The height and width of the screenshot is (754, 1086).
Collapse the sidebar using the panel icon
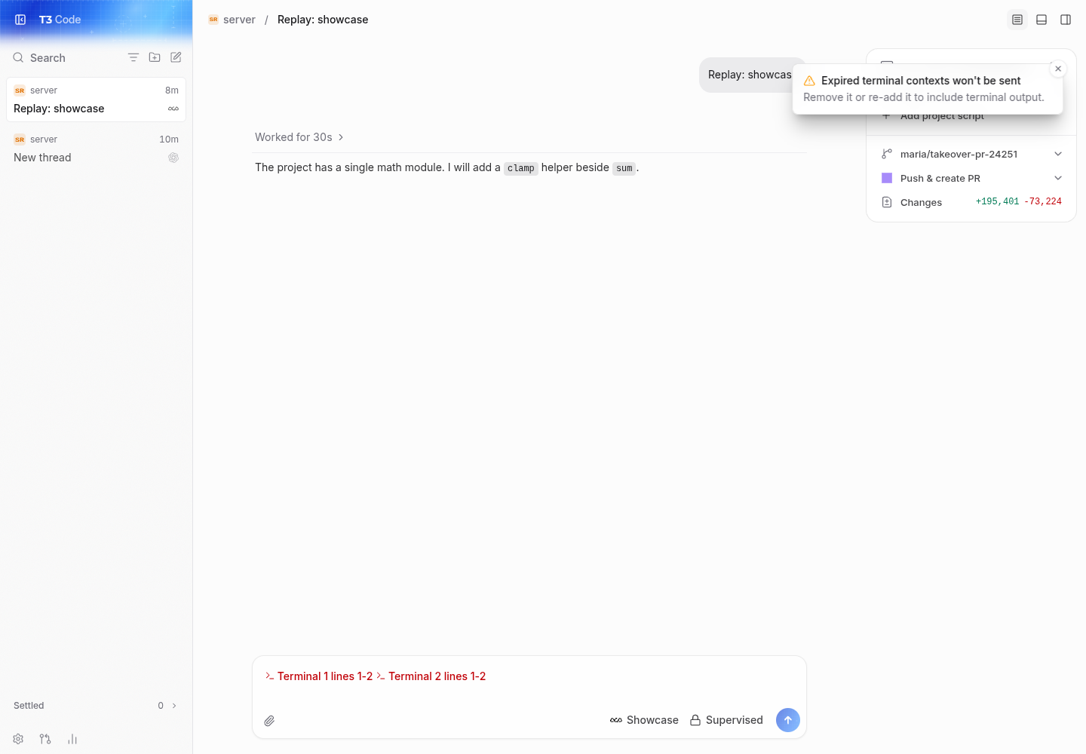(20, 20)
